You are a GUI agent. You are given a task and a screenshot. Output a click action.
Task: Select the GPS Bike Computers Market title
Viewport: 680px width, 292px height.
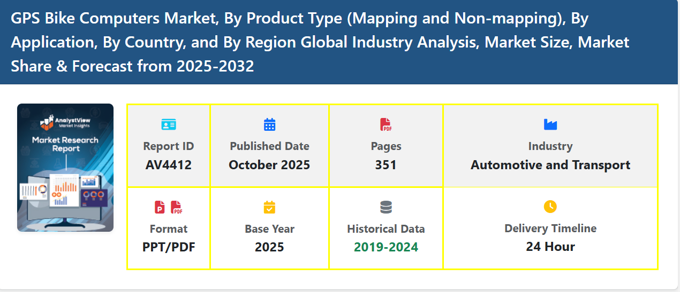point(320,42)
